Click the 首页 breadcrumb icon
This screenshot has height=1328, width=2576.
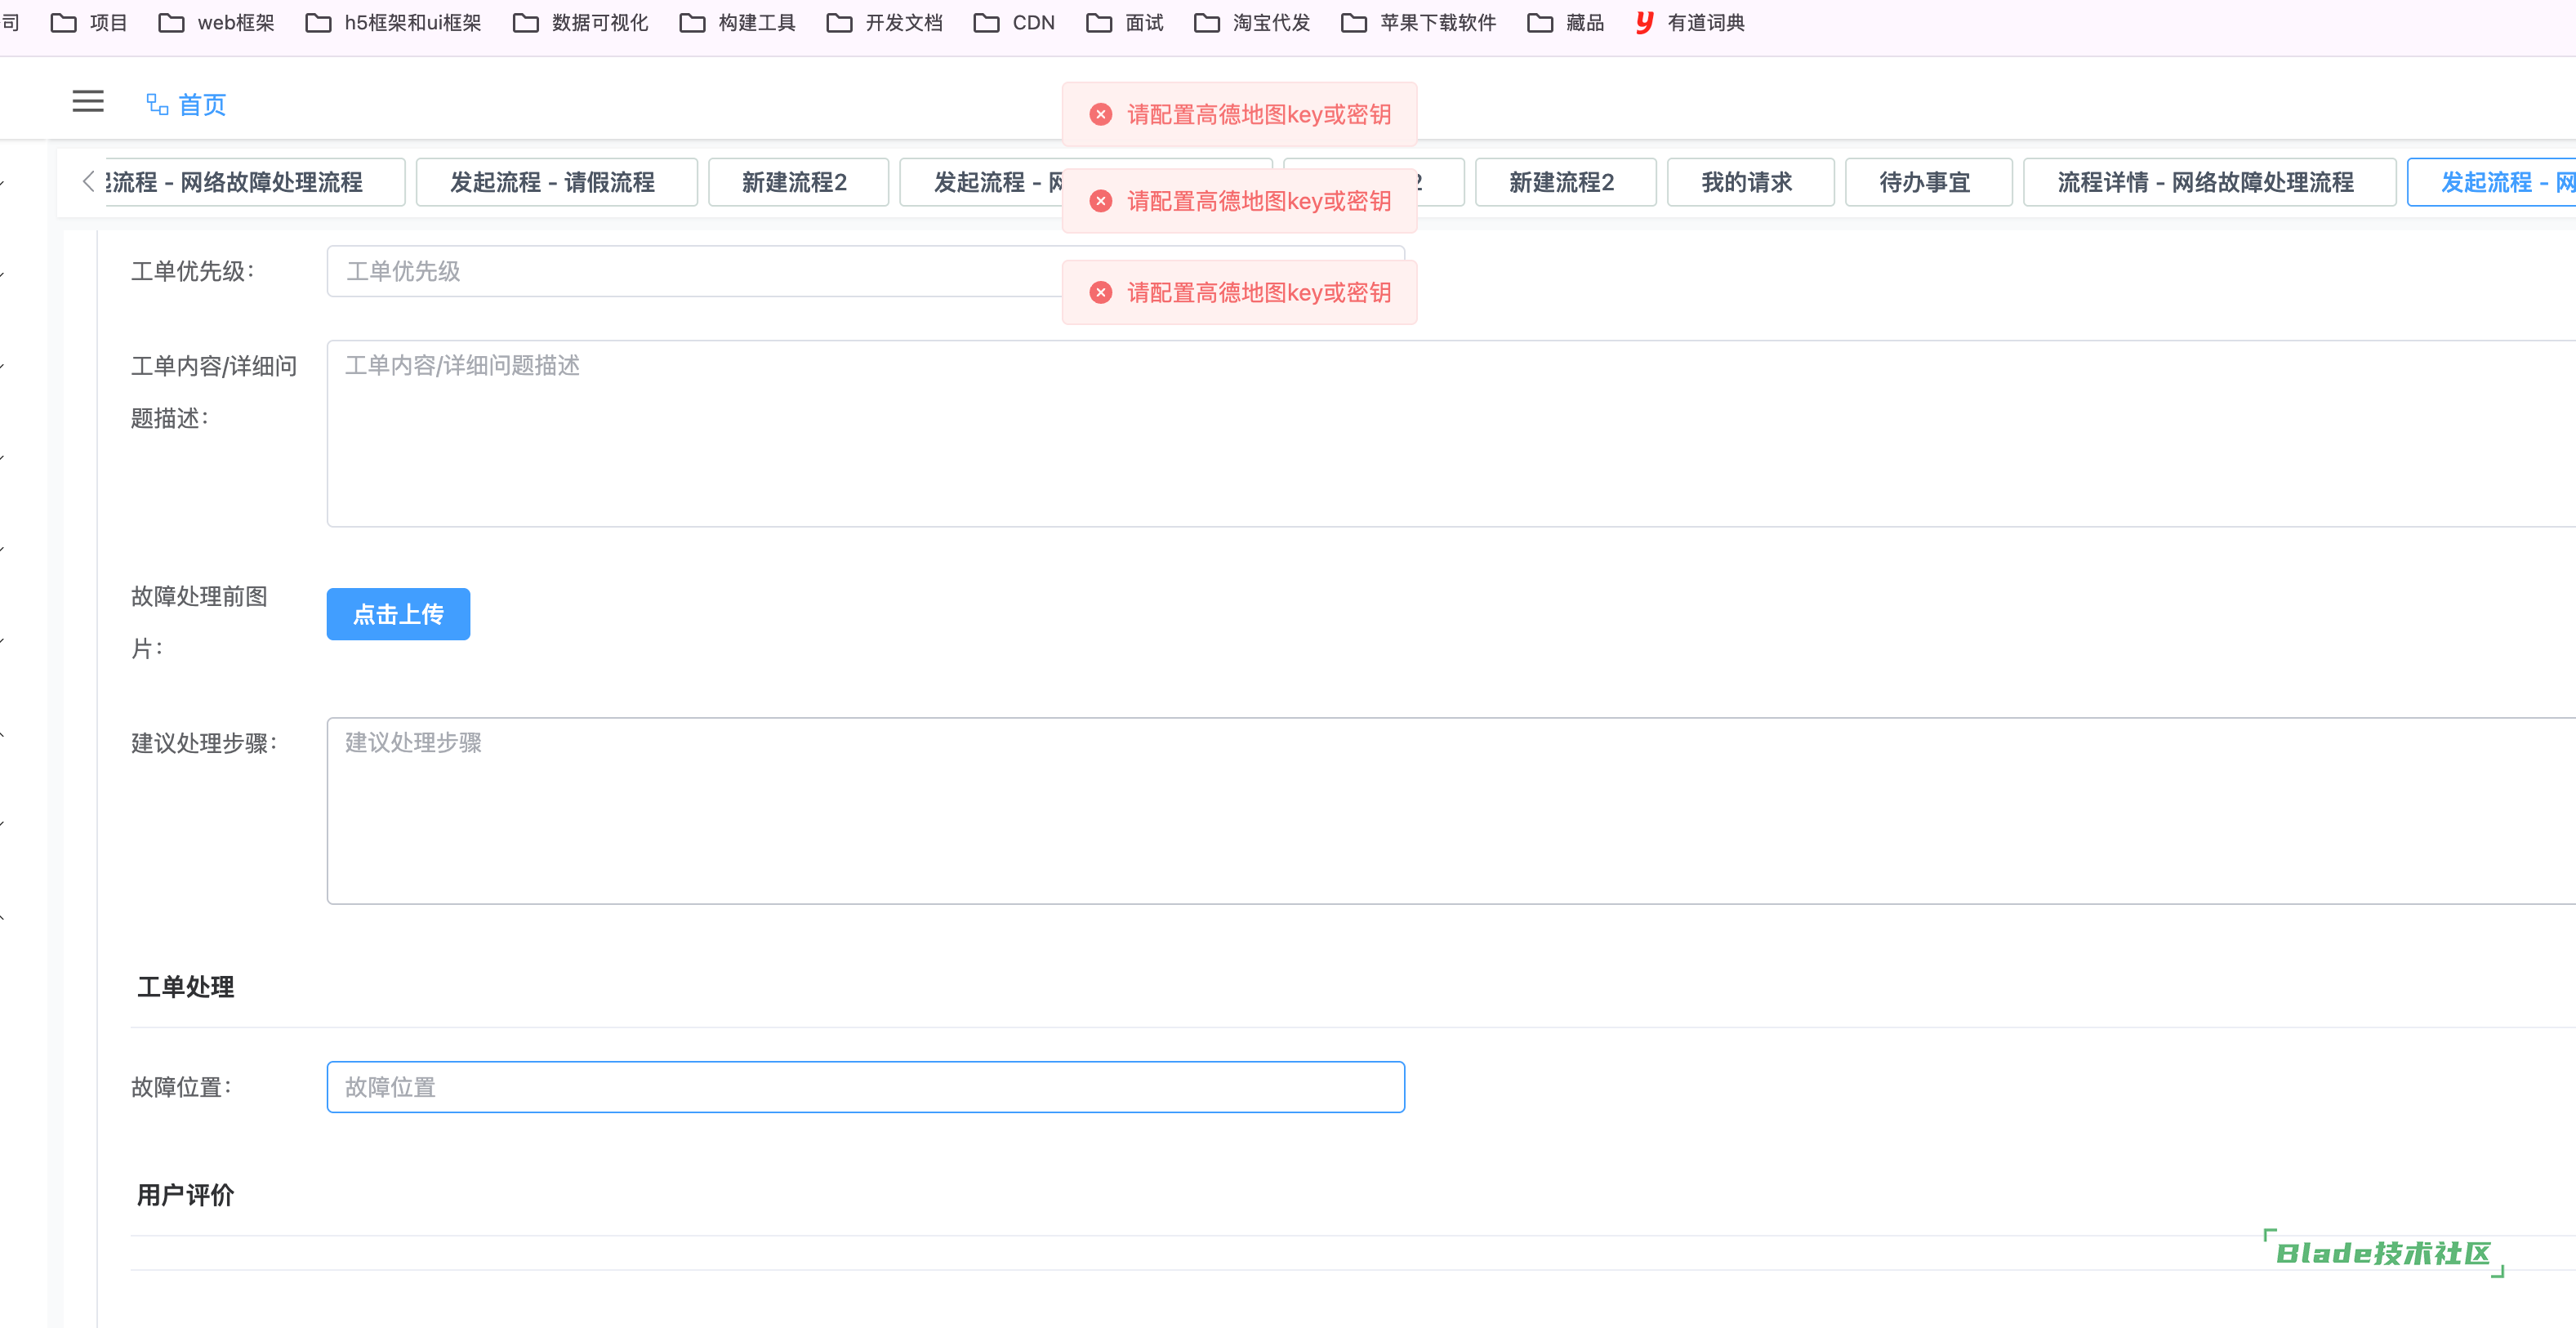tap(157, 104)
